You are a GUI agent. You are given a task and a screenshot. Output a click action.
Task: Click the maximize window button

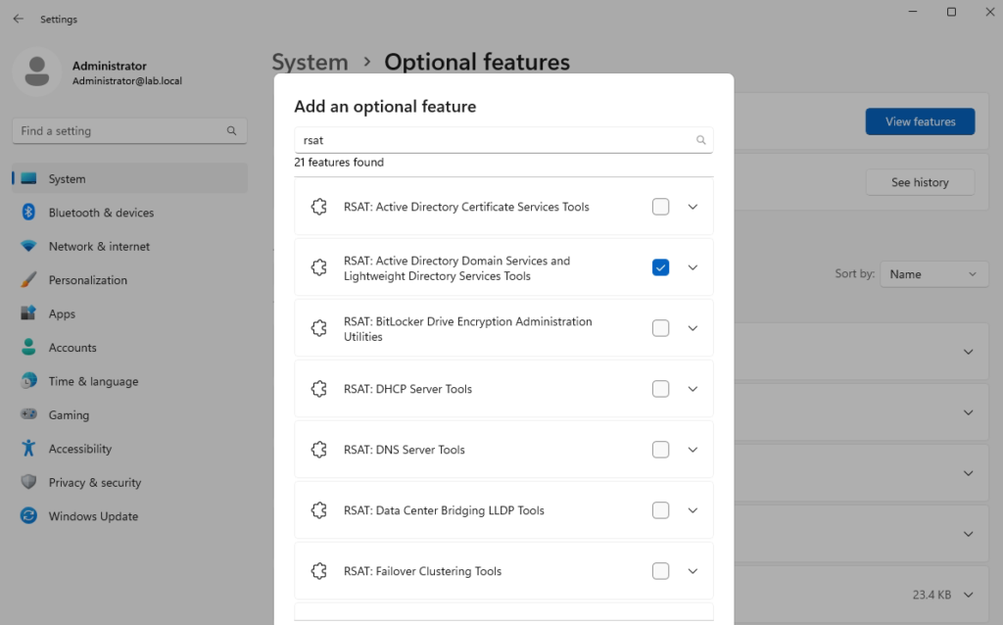pos(951,12)
